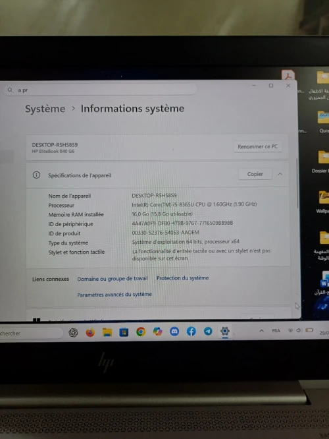Open Copilot from the taskbar
The image size is (329, 439).
coord(158,332)
